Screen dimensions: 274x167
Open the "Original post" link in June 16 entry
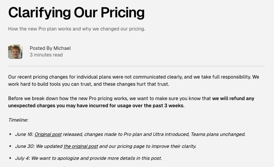pos(48,134)
